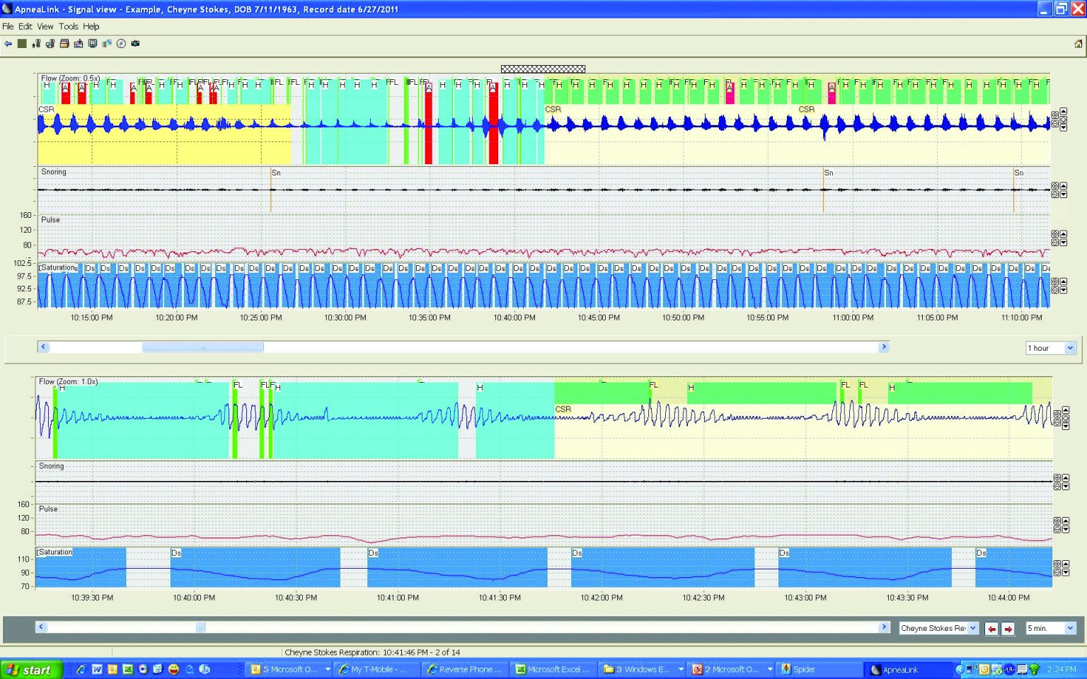The image size is (1087, 679).
Task: Zoom out the 1-hour Pulse signal
Action: pos(1055,242)
